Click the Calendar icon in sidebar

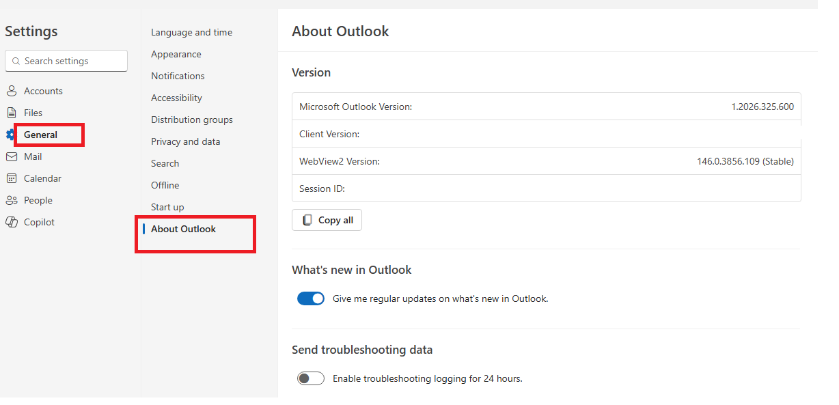11,178
